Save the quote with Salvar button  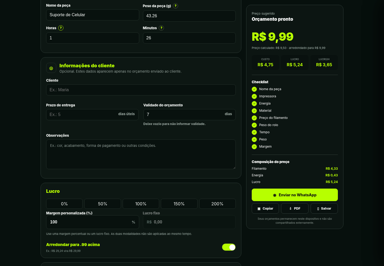[x=324, y=209]
